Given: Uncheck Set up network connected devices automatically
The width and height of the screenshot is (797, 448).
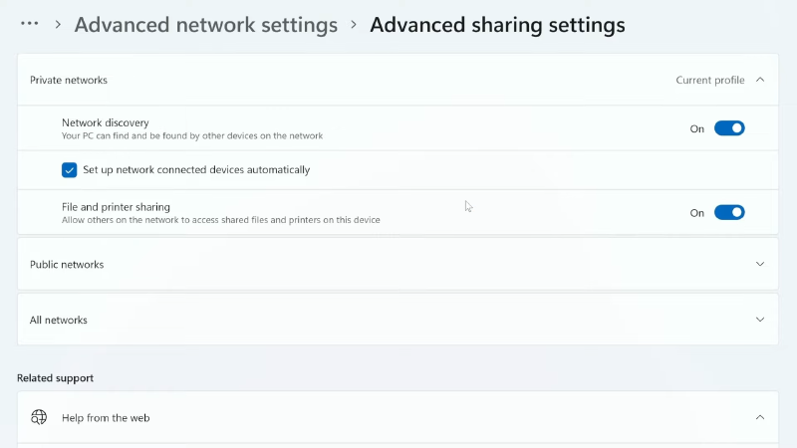Looking at the screenshot, I should coord(70,170).
